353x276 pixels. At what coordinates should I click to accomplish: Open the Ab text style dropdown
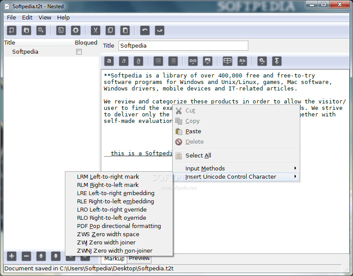click(242, 61)
